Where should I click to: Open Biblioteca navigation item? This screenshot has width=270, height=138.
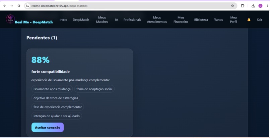201,20
